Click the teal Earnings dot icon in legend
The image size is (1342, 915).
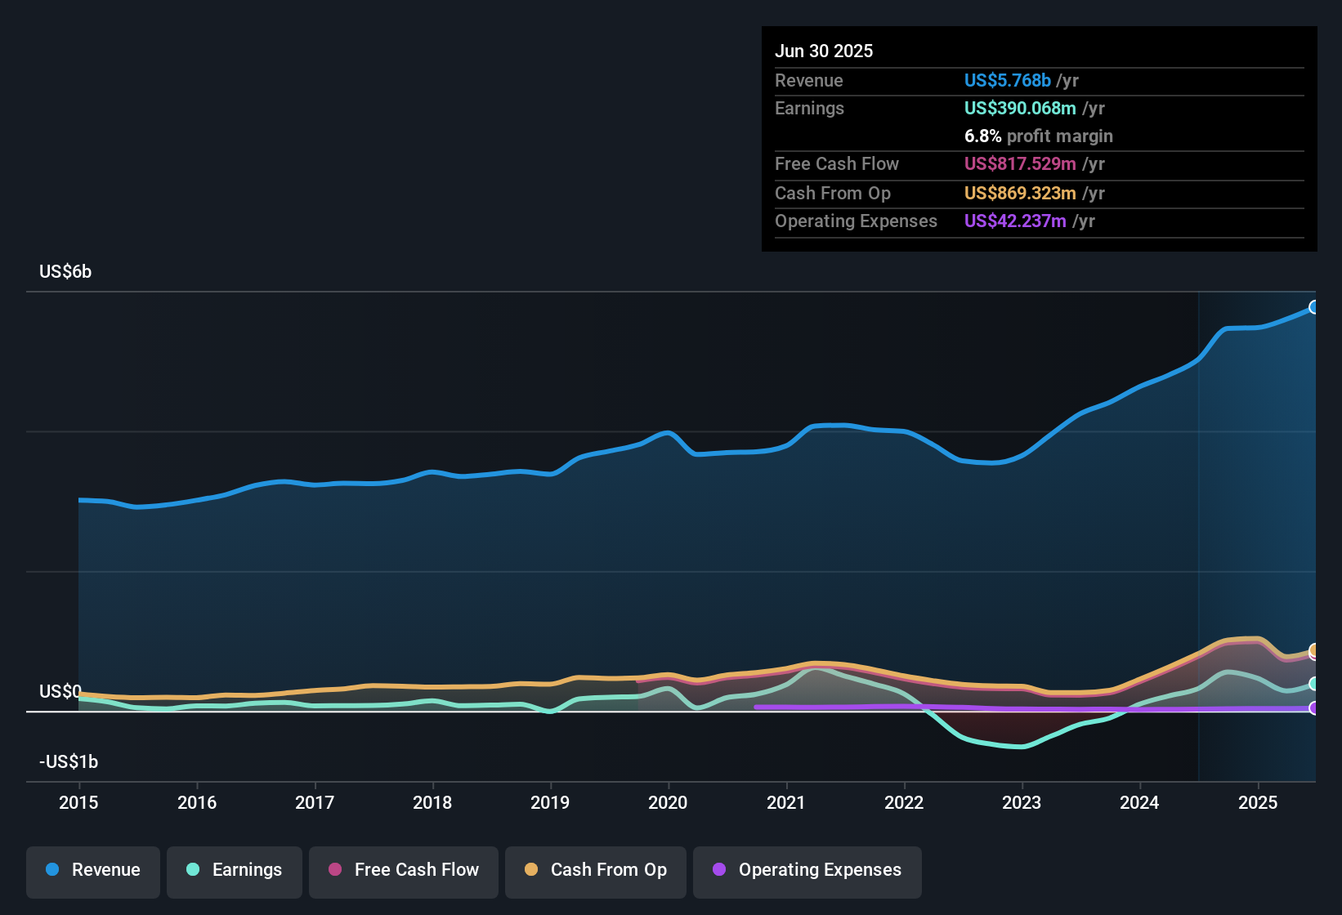[x=193, y=871]
